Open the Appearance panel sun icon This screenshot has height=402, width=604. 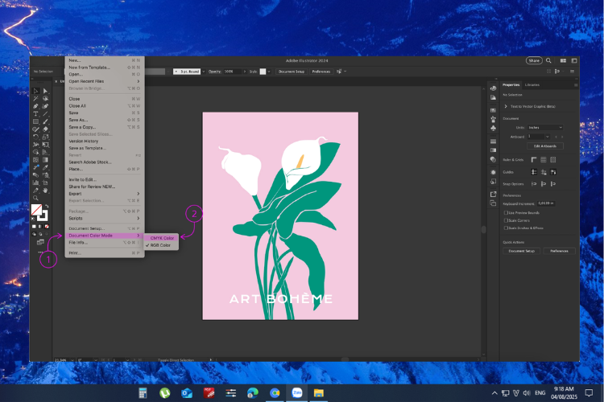[493, 172]
